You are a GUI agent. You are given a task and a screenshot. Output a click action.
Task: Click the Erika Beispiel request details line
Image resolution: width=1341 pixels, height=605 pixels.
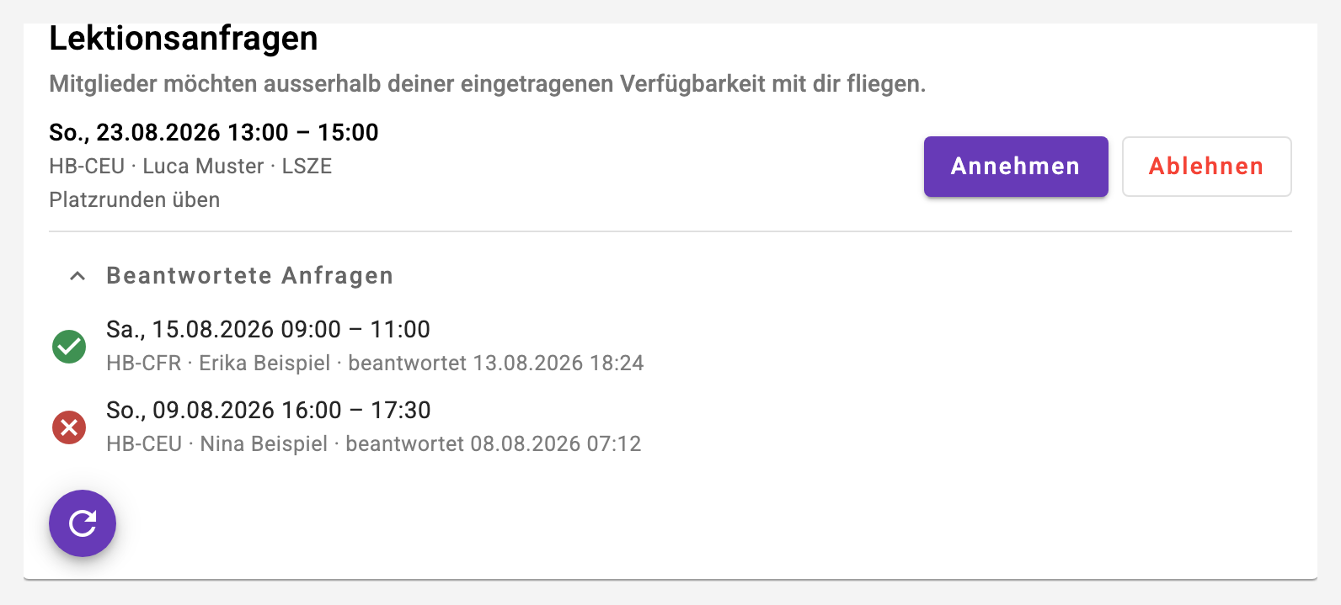[375, 363]
